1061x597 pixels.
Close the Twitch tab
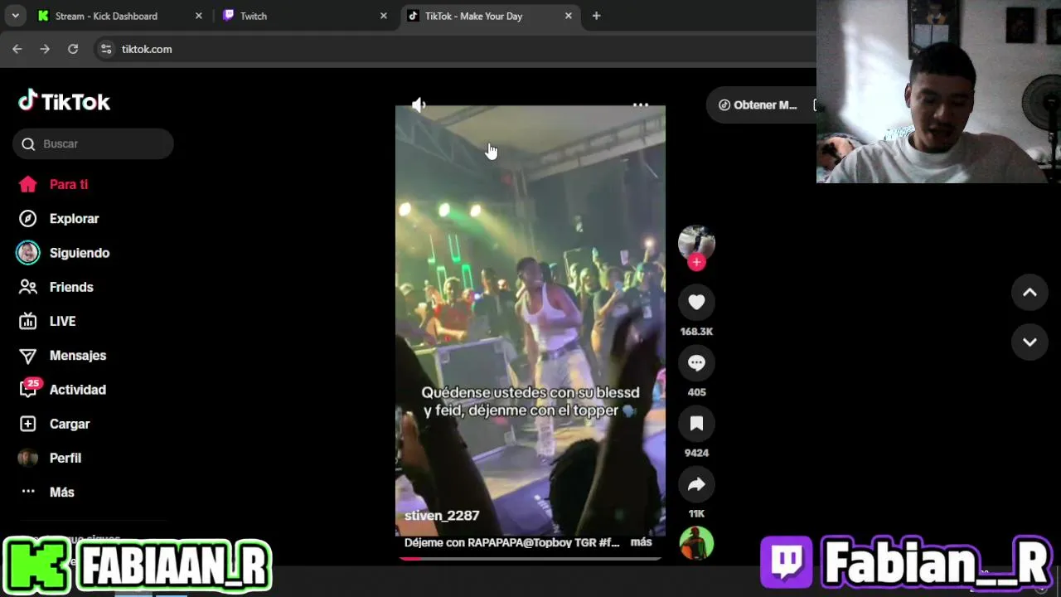pos(384,16)
